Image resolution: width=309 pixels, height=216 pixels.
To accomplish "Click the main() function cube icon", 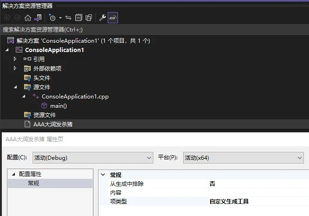I will [x=44, y=106].
